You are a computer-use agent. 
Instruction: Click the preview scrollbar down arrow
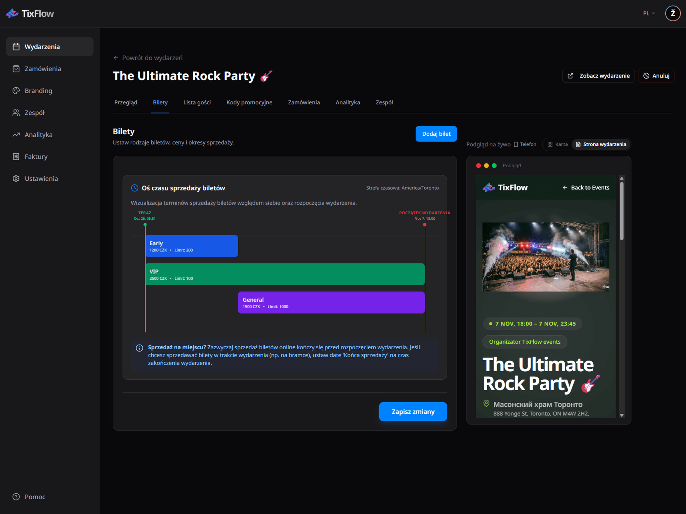tap(621, 415)
